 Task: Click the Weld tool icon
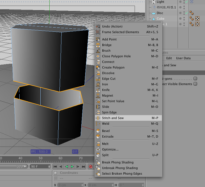98,124
